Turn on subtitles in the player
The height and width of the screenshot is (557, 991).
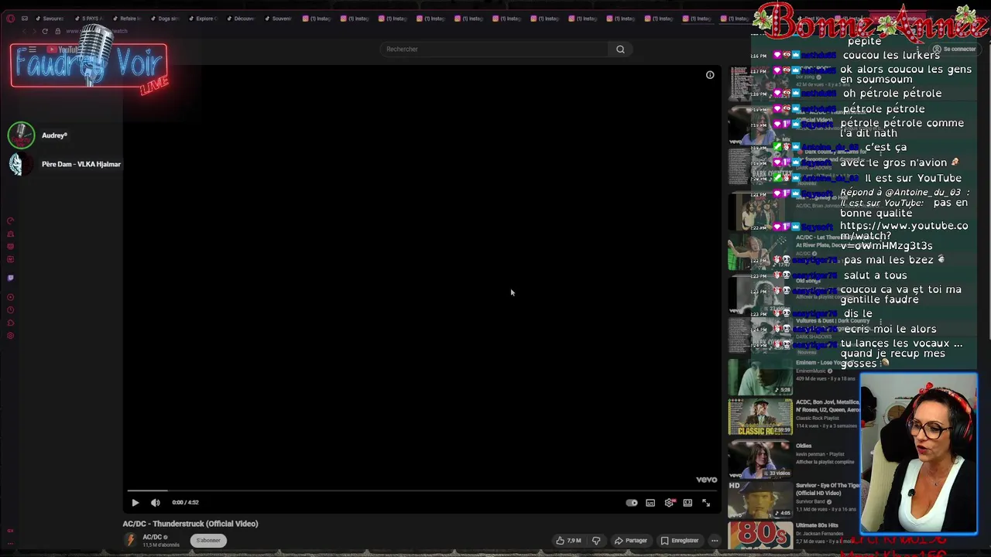tap(650, 503)
